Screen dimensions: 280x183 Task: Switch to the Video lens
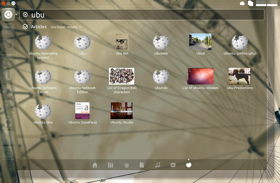[x=173, y=165]
